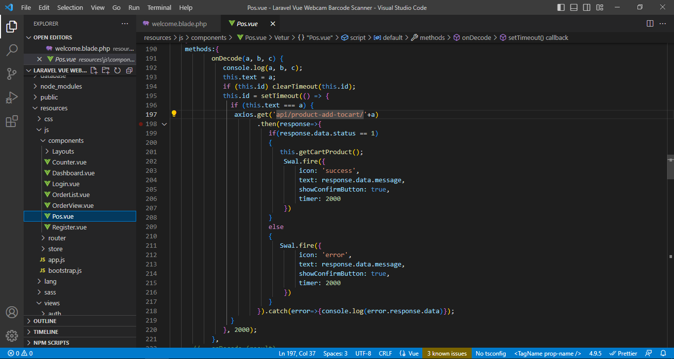Collapse all folders in explorer
Viewport: 674px width, 359px height.
coord(129,70)
